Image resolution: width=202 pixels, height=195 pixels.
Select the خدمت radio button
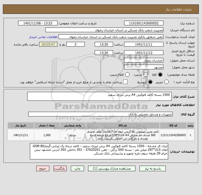pyautogui.click(x=146, y=75)
